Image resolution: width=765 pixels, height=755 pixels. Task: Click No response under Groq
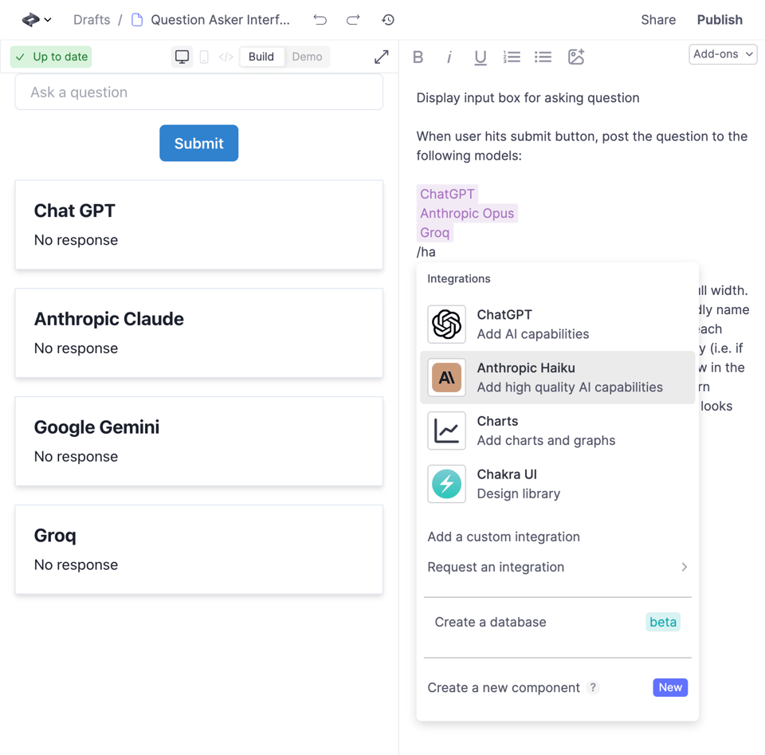tap(76, 565)
